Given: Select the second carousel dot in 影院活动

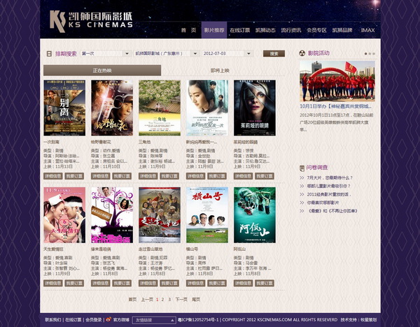Looking at the screenshot, I should point(370,54).
